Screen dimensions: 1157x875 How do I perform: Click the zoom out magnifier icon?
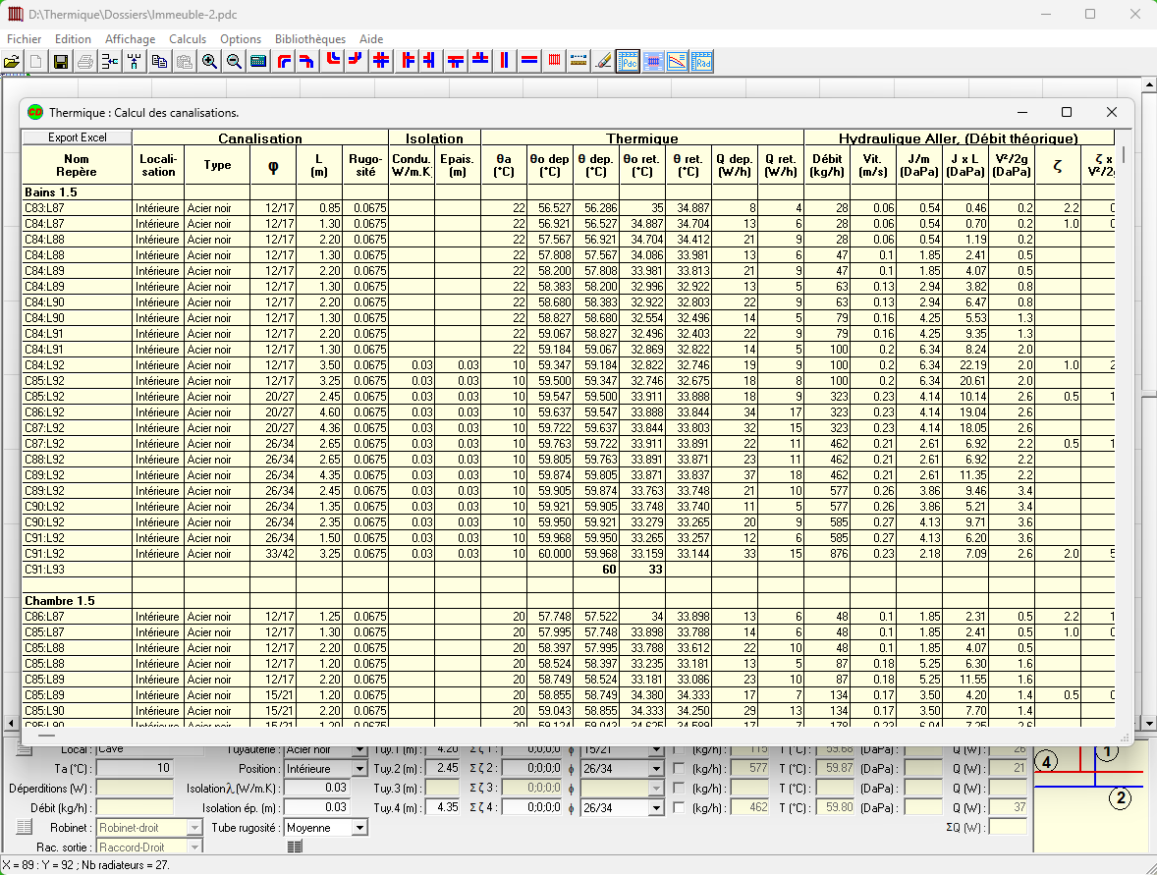[x=234, y=61]
